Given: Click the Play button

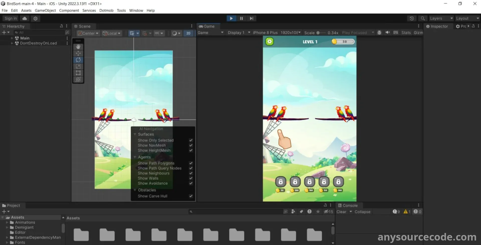Looking at the screenshot, I should coord(231,18).
